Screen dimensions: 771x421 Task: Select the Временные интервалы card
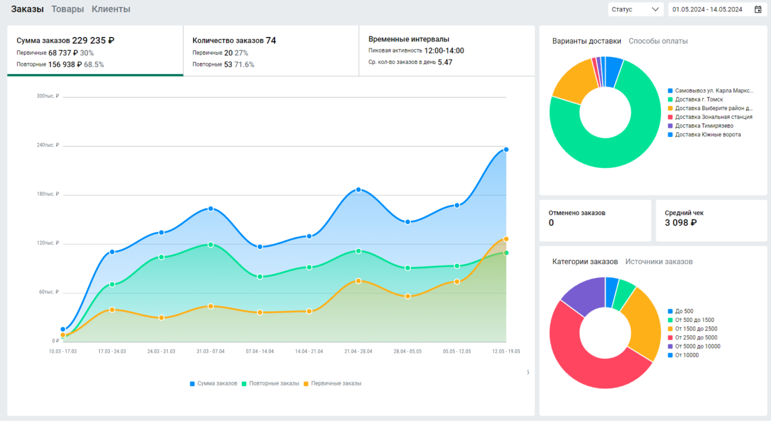click(x=446, y=51)
